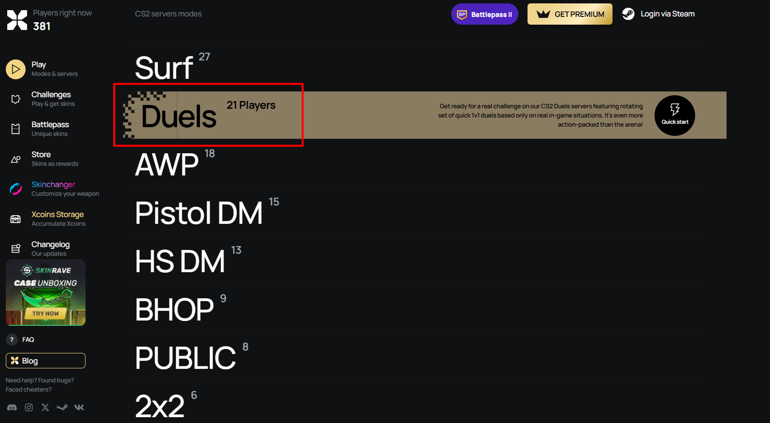The image size is (770, 423).
Task: Click the Skinchanger swirl icon
Action: coord(15,189)
